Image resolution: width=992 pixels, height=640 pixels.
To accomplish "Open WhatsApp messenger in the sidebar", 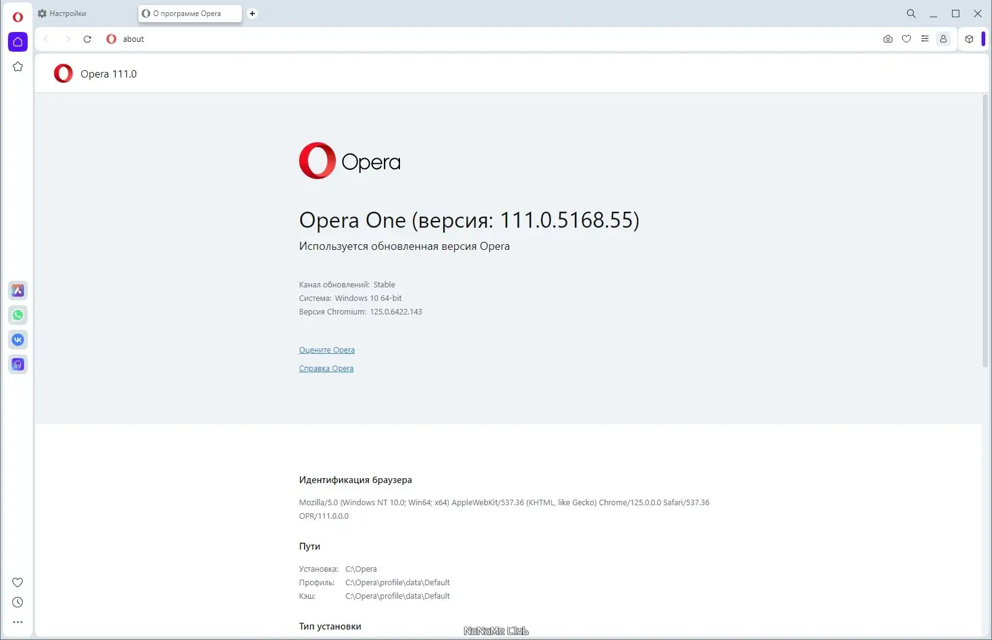I will click(x=18, y=315).
